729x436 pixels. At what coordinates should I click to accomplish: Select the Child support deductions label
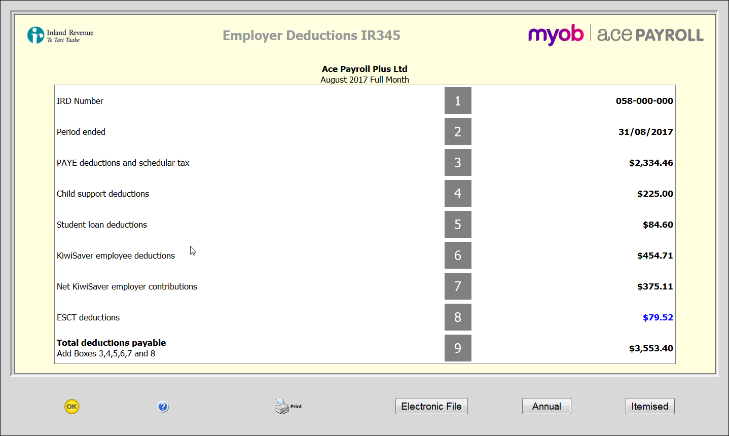pyautogui.click(x=103, y=194)
